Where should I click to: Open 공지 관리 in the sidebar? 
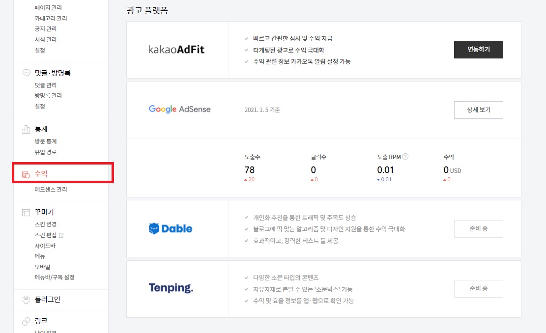pyautogui.click(x=46, y=29)
